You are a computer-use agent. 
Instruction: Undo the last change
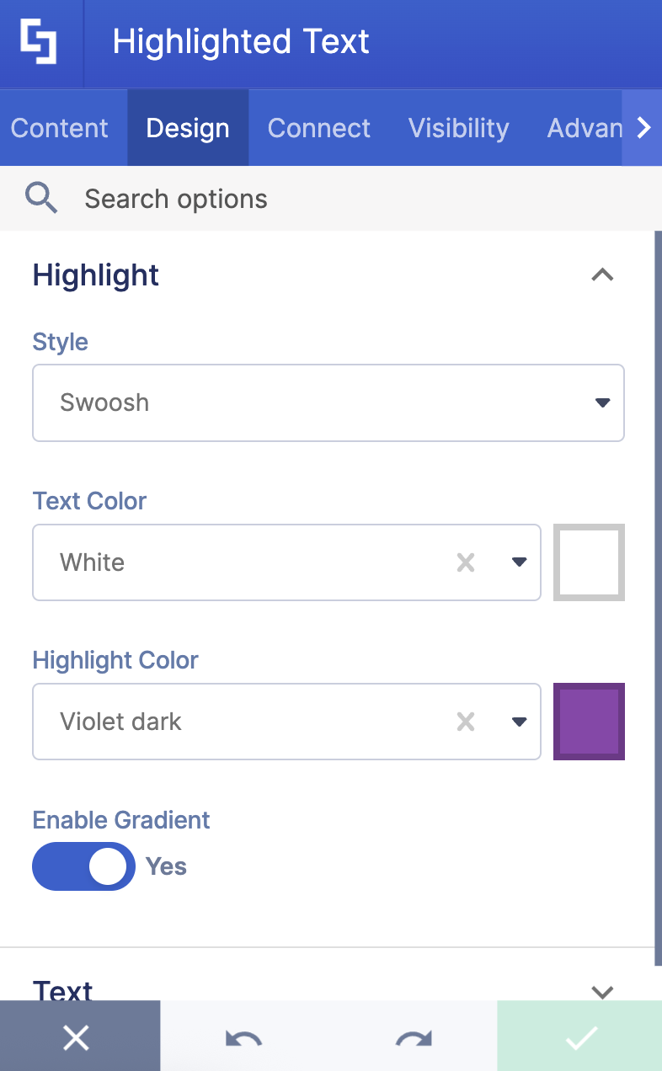click(243, 1037)
